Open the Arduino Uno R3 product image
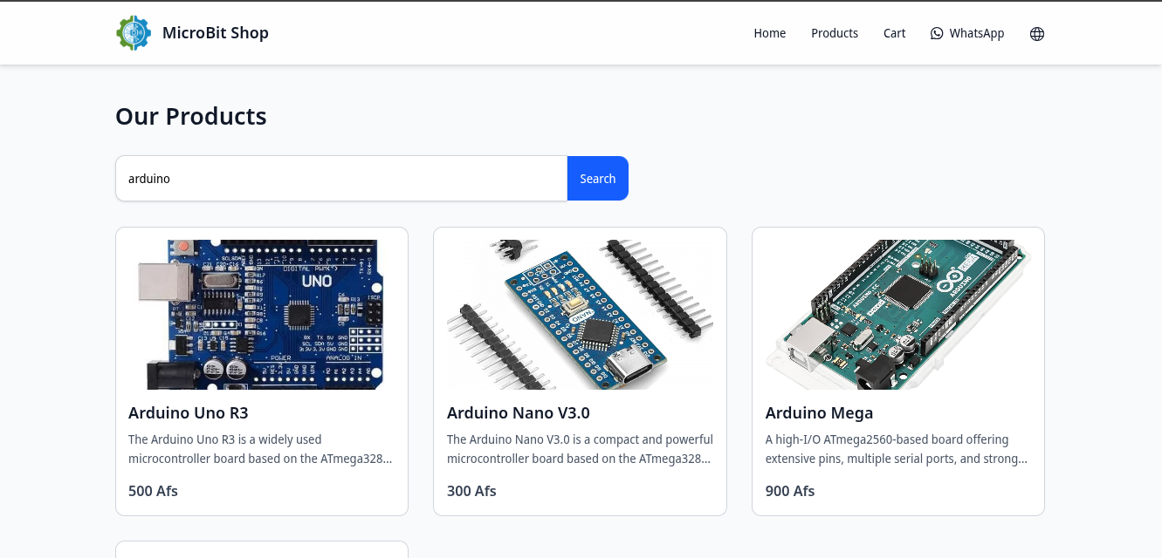Viewport: 1162px width, 558px height. [x=262, y=315]
